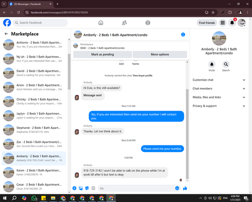Open the Friends icon in top navigation
The image size is (252, 202).
[x=124, y=23]
